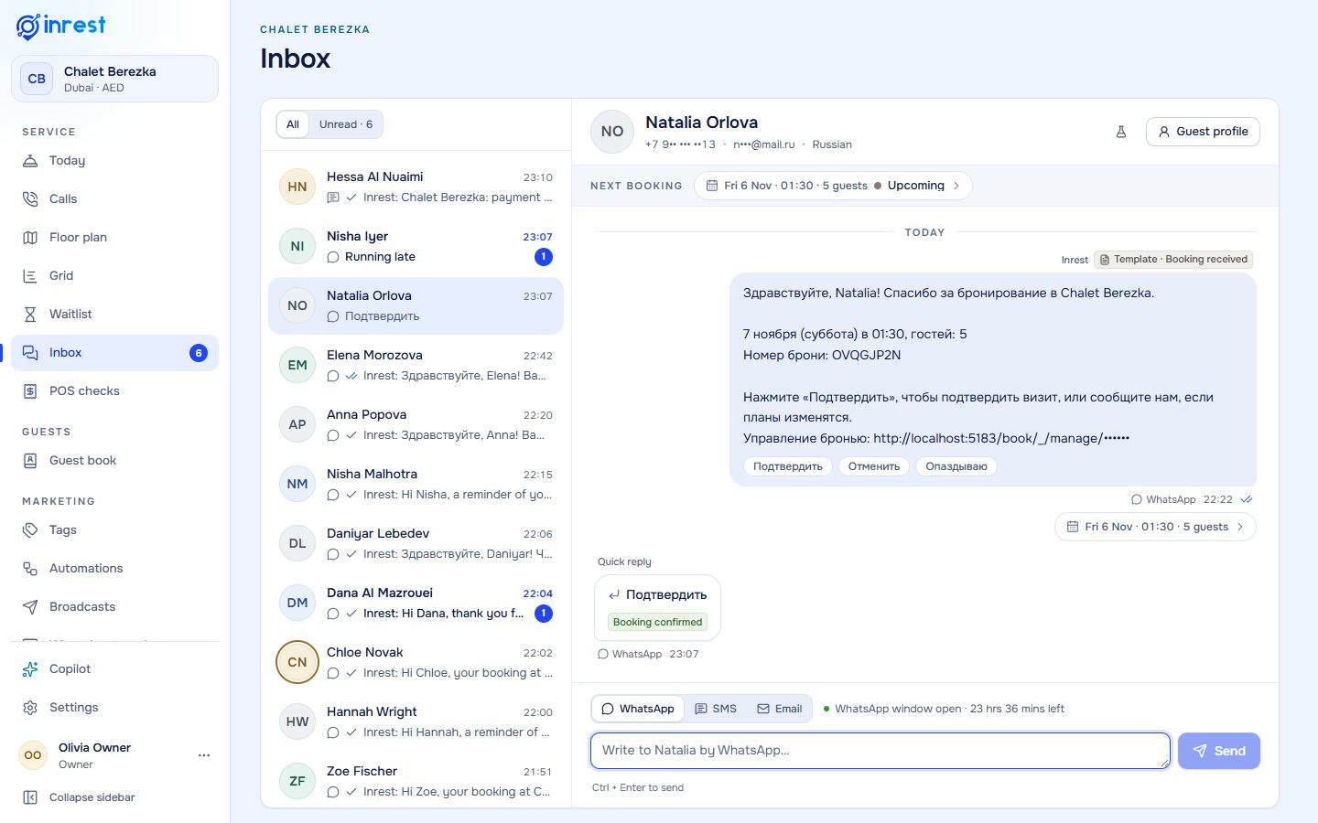Click the Inrest logo

click(x=60, y=27)
